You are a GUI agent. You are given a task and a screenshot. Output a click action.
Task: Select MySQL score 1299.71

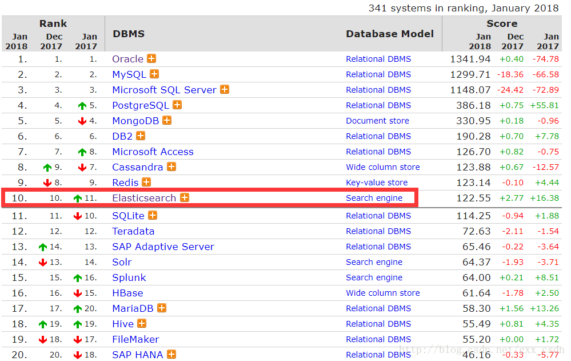(470, 74)
